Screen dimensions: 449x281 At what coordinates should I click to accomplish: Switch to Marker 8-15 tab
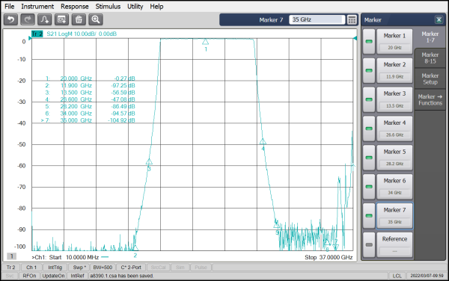point(430,58)
